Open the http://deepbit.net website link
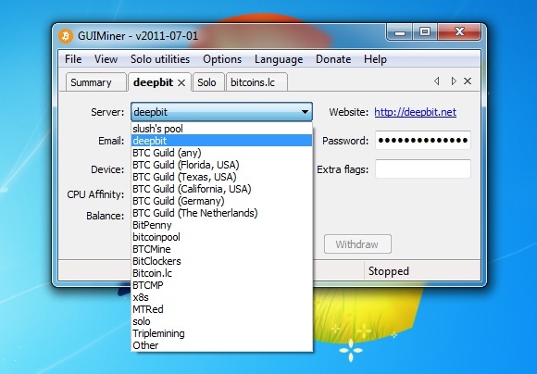Image resolution: width=537 pixels, height=374 pixels. click(415, 112)
